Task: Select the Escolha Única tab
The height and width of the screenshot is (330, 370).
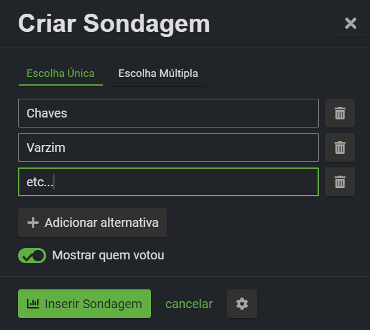Action: tap(61, 73)
